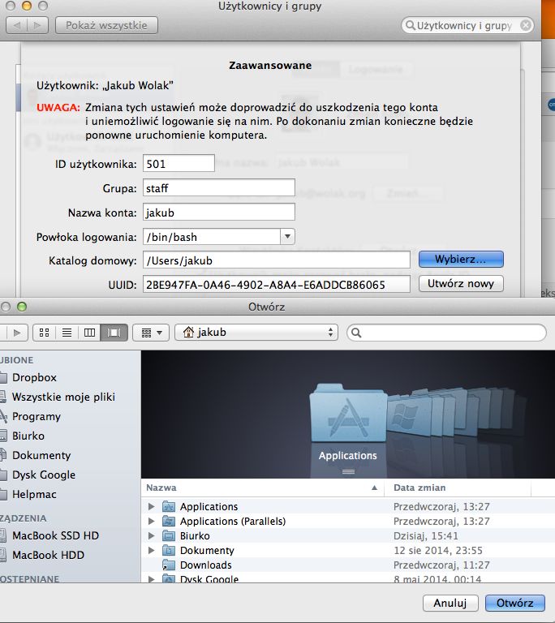Click Dokumenty date 12 sie 2014, 23:55
The image size is (555, 623).
(x=438, y=550)
